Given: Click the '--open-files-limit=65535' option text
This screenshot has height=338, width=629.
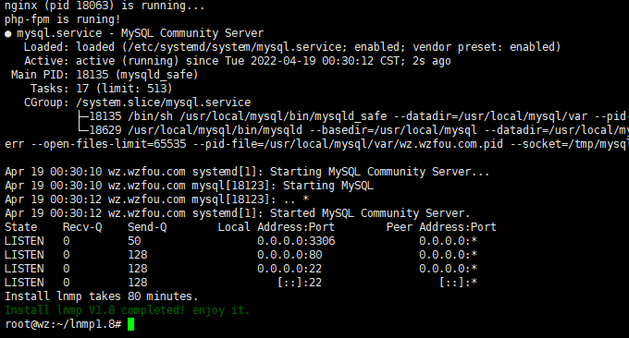Looking at the screenshot, I should coord(109,144).
